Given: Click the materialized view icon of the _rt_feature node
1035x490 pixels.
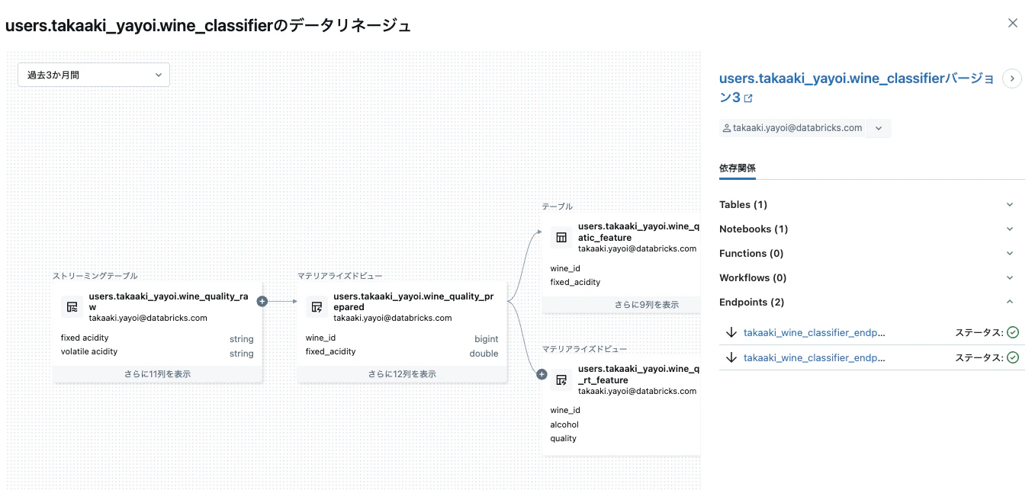Looking at the screenshot, I should 561,380.
